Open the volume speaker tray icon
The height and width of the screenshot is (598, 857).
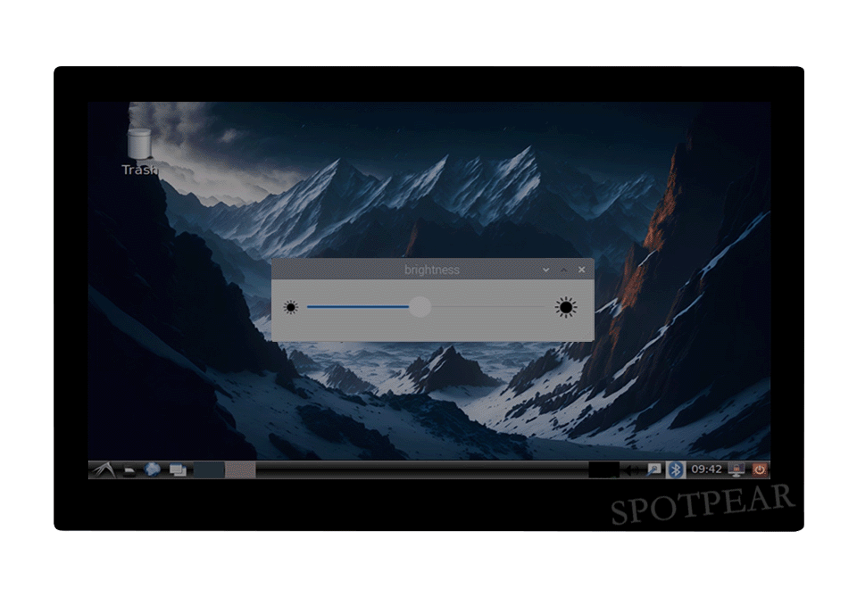tap(632, 469)
